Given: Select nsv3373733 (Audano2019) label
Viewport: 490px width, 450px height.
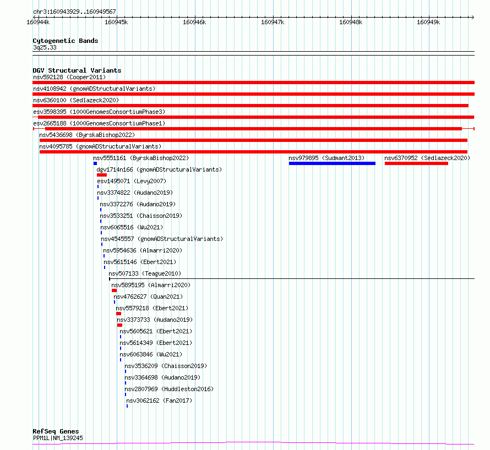Looking at the screenshot, I should [155, 320].
